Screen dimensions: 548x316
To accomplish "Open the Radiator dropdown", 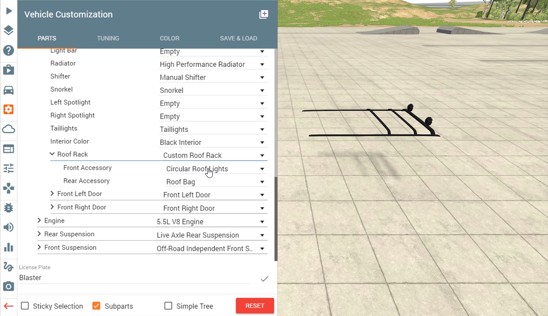I will coord(213,64).
